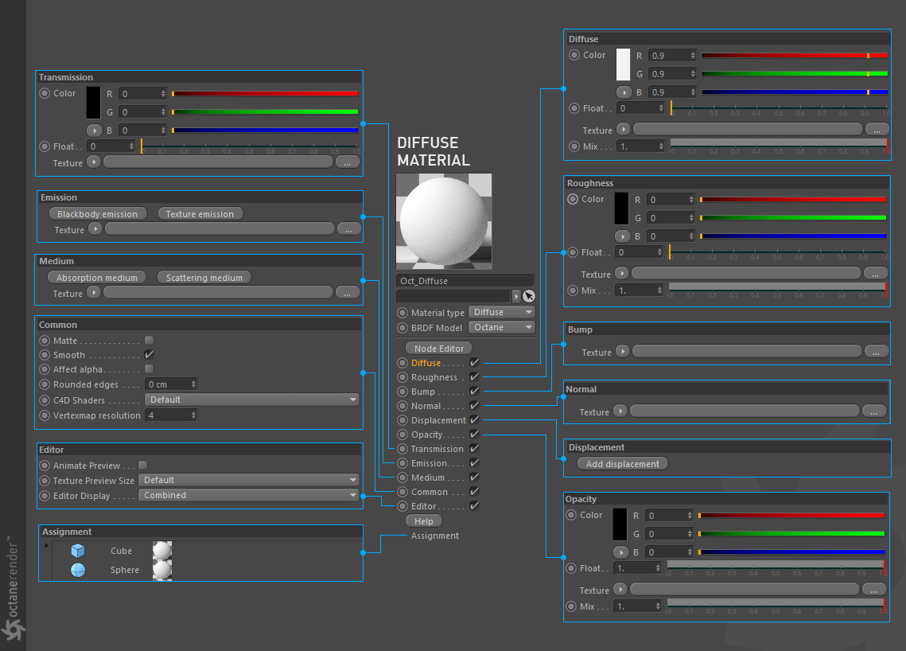Click the Help button
The image size is (906, 651).
423,521
